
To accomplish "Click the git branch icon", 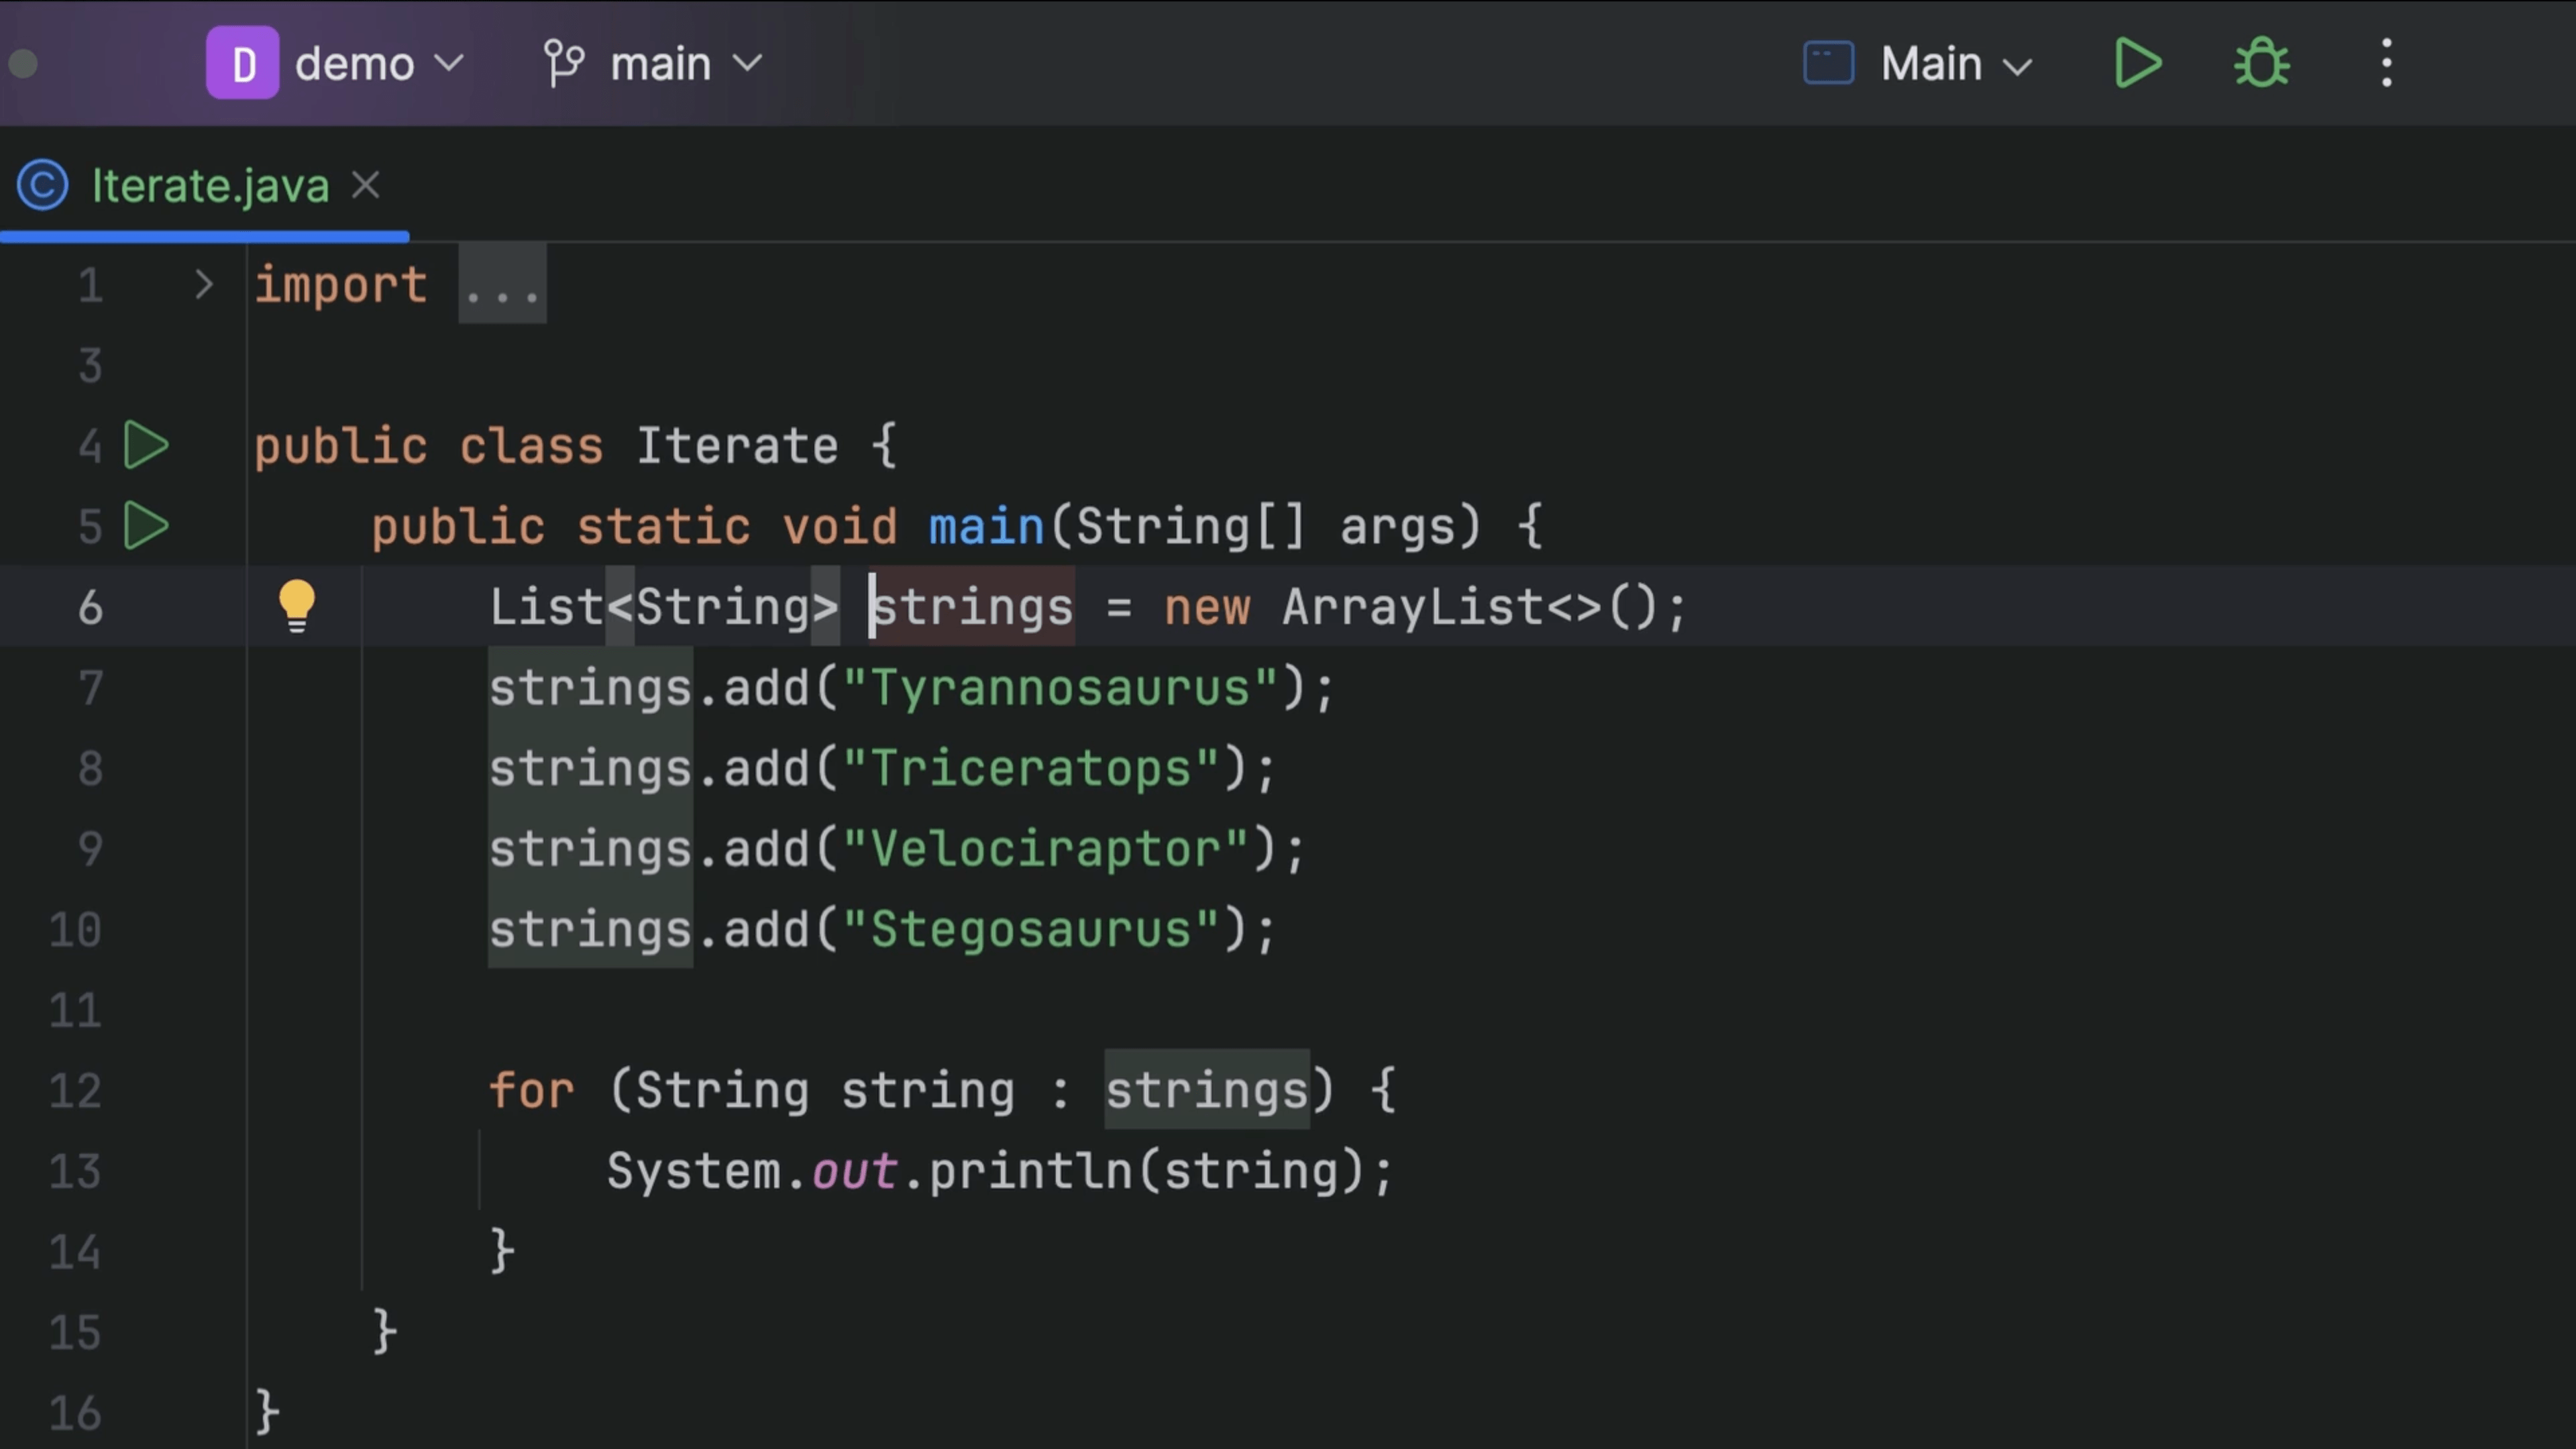I will 563,64.
